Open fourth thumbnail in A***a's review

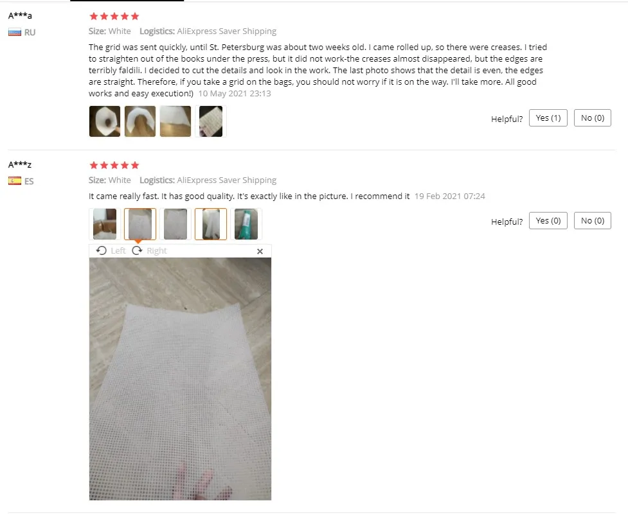click(x=211, y=121)
